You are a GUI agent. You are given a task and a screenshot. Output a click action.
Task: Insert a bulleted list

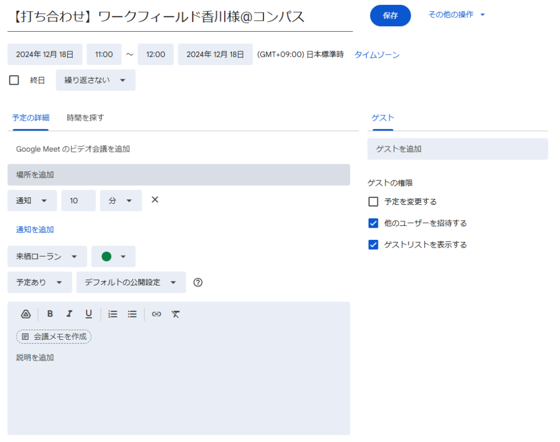pyautogui.click(x=132, y=314)
